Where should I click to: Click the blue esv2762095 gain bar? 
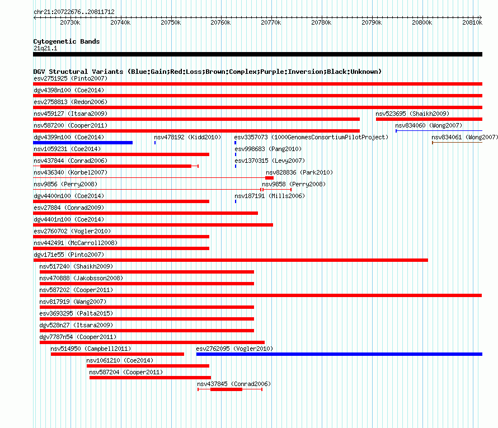[339, 354]
